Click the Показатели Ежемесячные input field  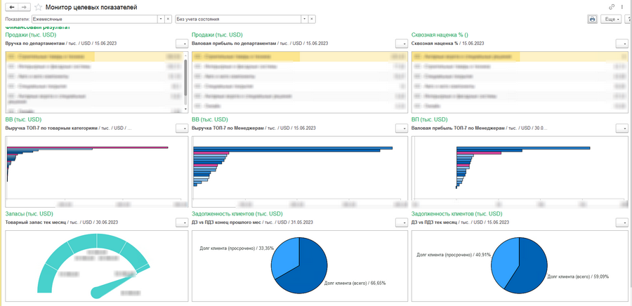coord(94,19)
